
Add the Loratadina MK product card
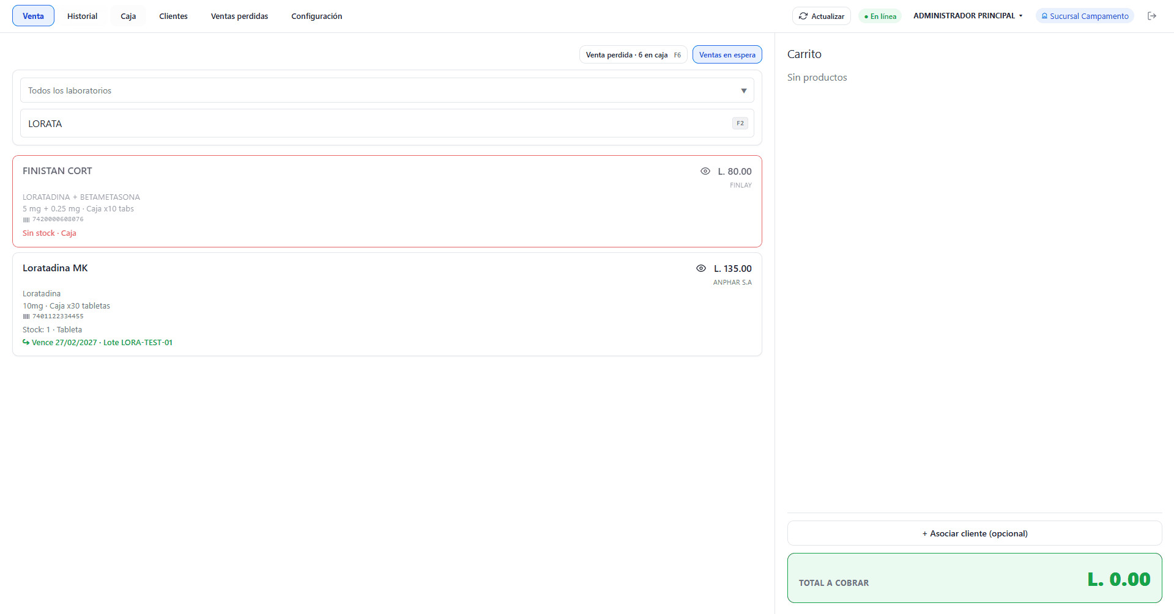pos(387,304)
